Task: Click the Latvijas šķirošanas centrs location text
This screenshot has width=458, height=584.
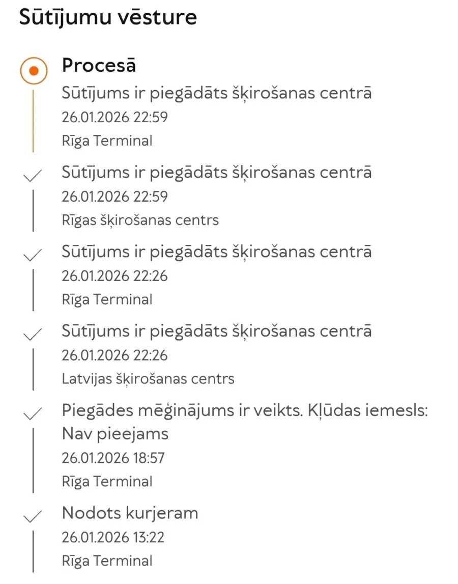Action: point(148,379)
